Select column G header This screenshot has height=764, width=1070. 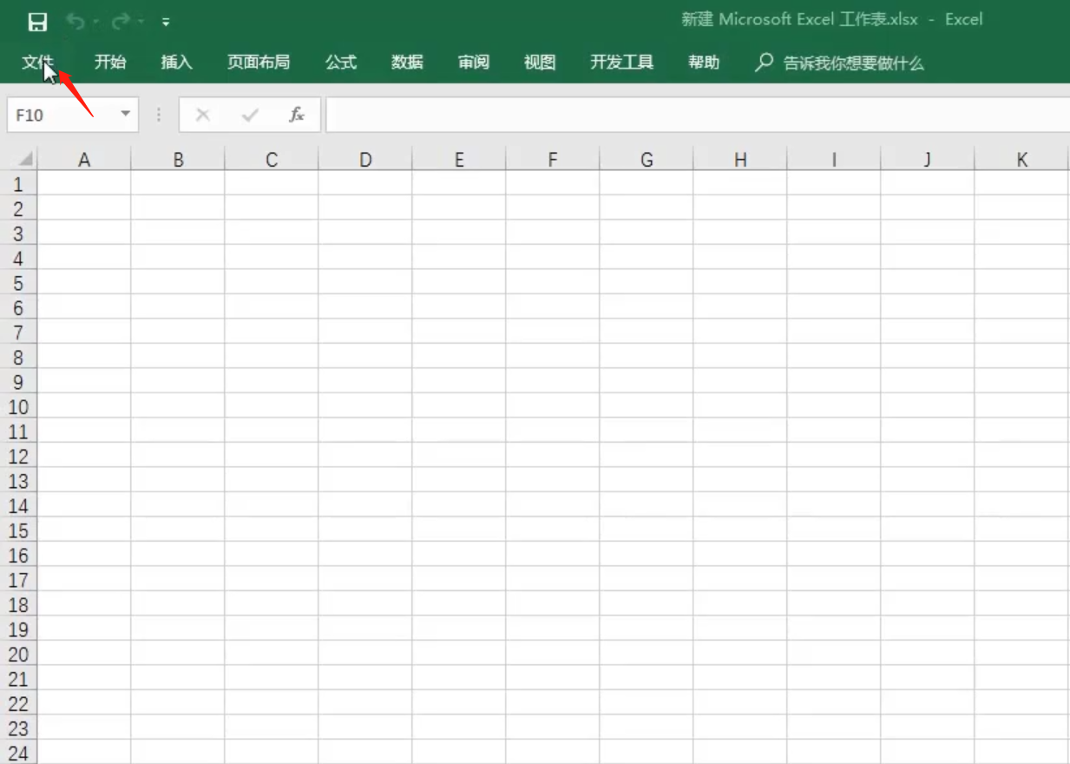pos(647,159)
